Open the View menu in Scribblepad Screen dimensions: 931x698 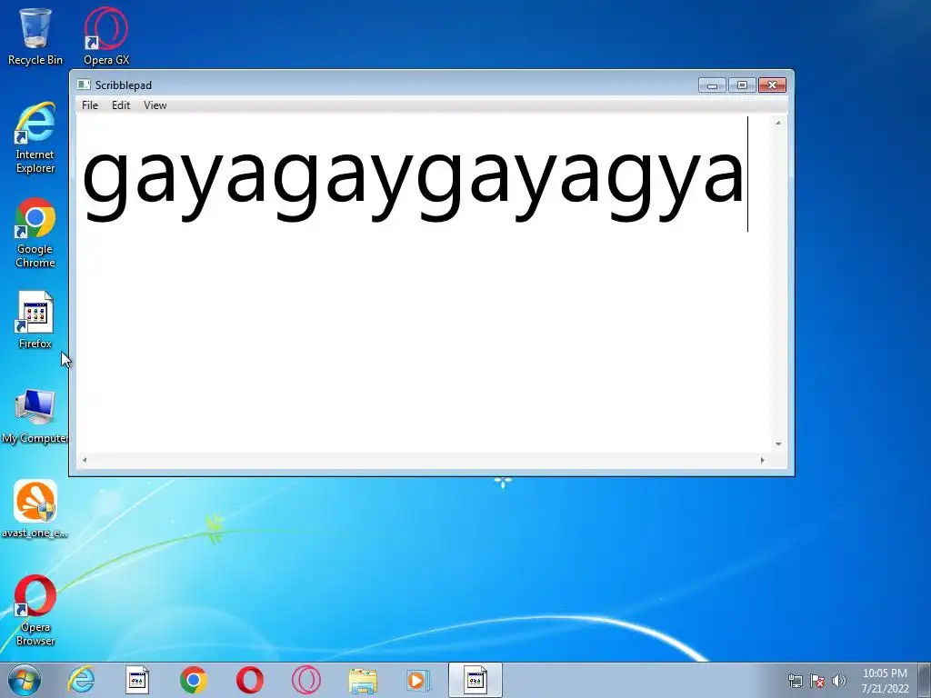pyautogui.click(x=155, y=105)
